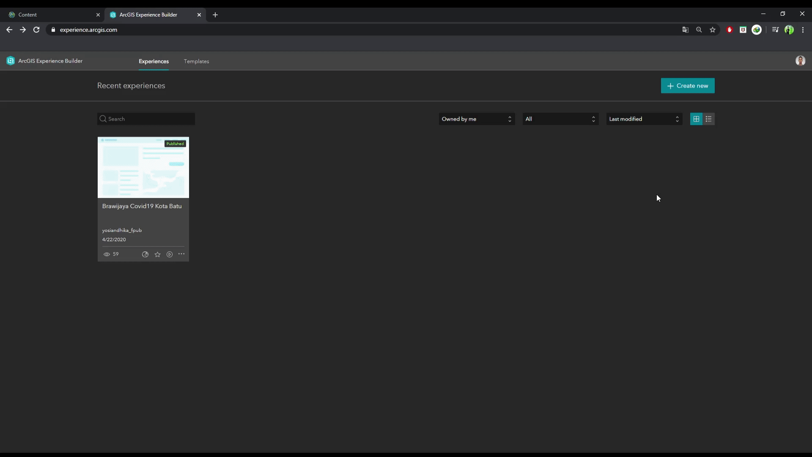Expand the Owned by me dropdown
The height and width of the screenshot is (457, 812).
(477, 119)
